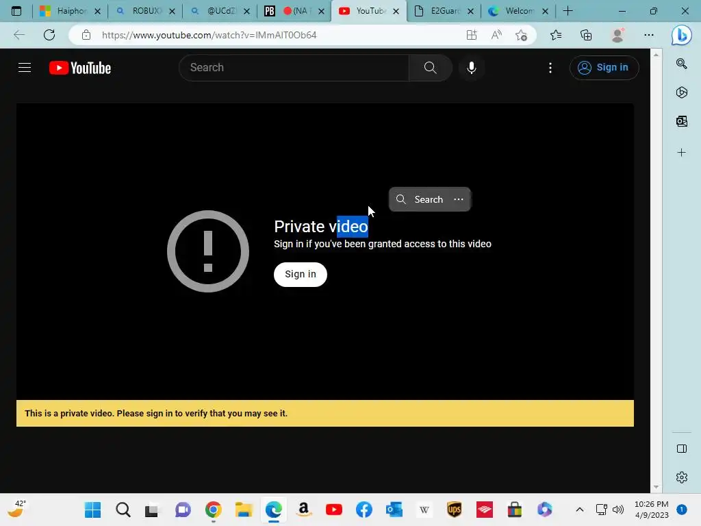This screenshot has width=701, height=526.
Task: Open YouTube settings three-dot menu
Action: pyautogui.click(x=550, y=68)
